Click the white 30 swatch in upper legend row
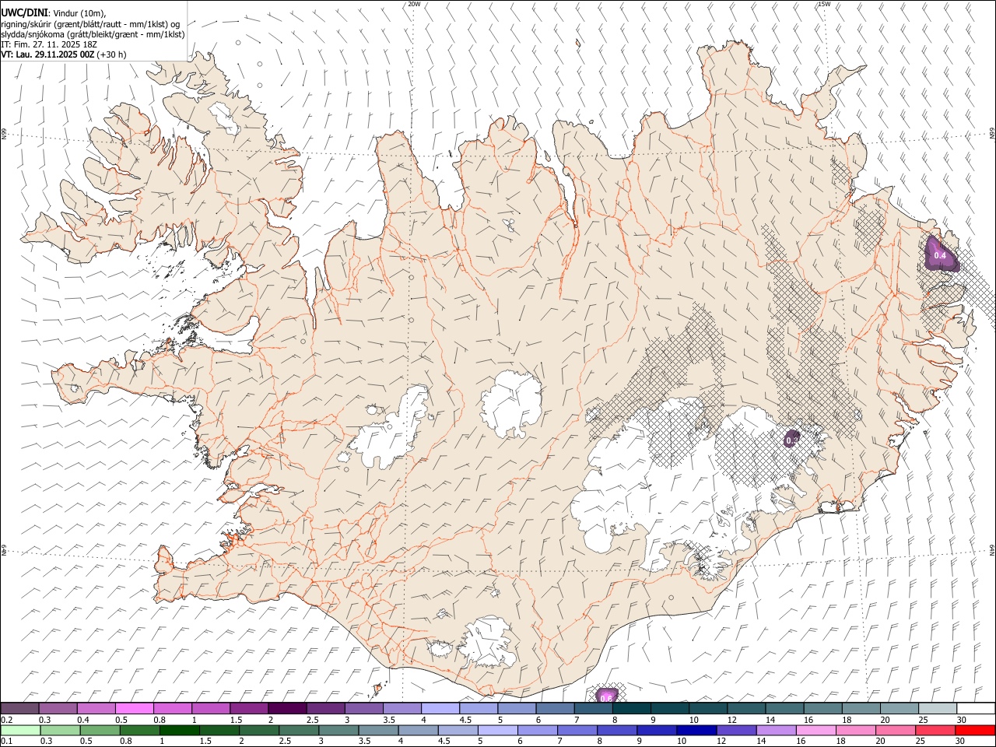The height and width of the screenshot is (747, 996). (977, 708)
